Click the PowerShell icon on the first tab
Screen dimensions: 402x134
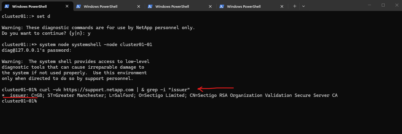pos(7,6)
